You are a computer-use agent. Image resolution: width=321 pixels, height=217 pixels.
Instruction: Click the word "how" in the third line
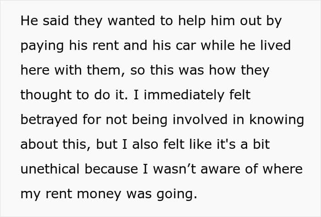point(222,70)
